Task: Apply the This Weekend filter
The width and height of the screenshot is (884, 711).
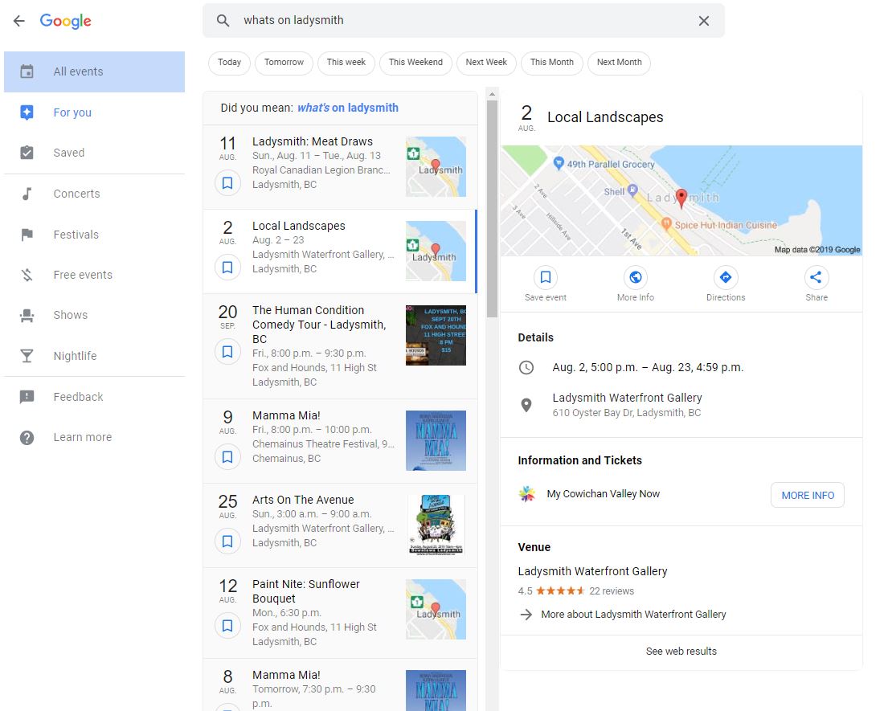Action: pos(415,63)
